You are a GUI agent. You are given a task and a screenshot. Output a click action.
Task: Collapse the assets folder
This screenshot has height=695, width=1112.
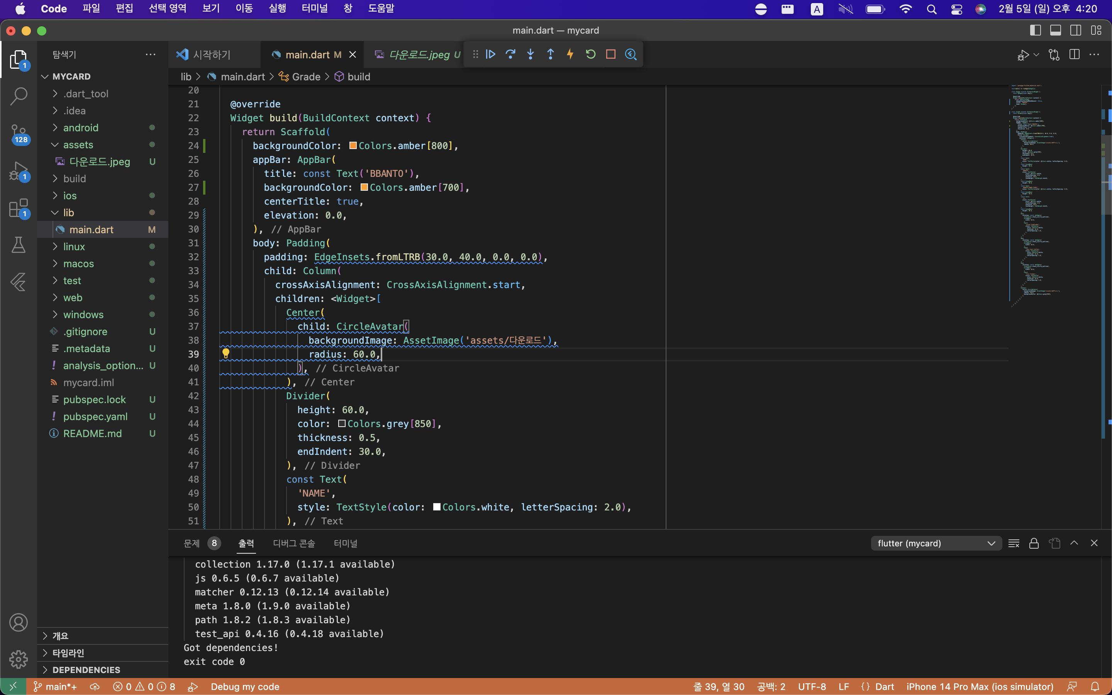pos(55,144)
